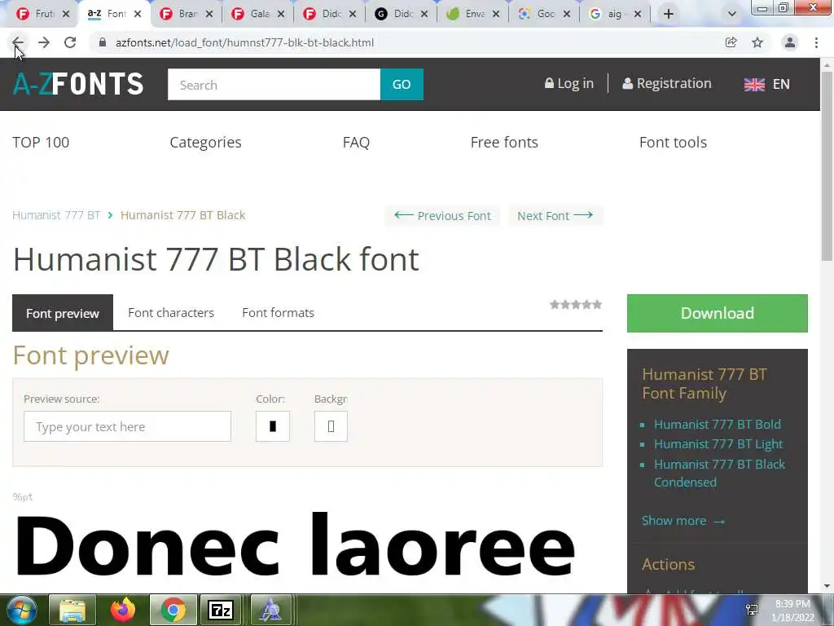
Task: Click the Log in link
Action: 568,84
